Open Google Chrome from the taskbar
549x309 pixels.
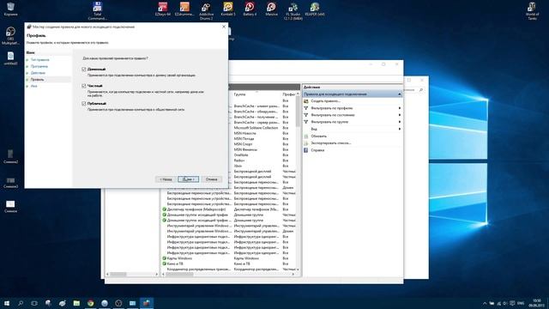pyautogui.click(x=90, y=303)
